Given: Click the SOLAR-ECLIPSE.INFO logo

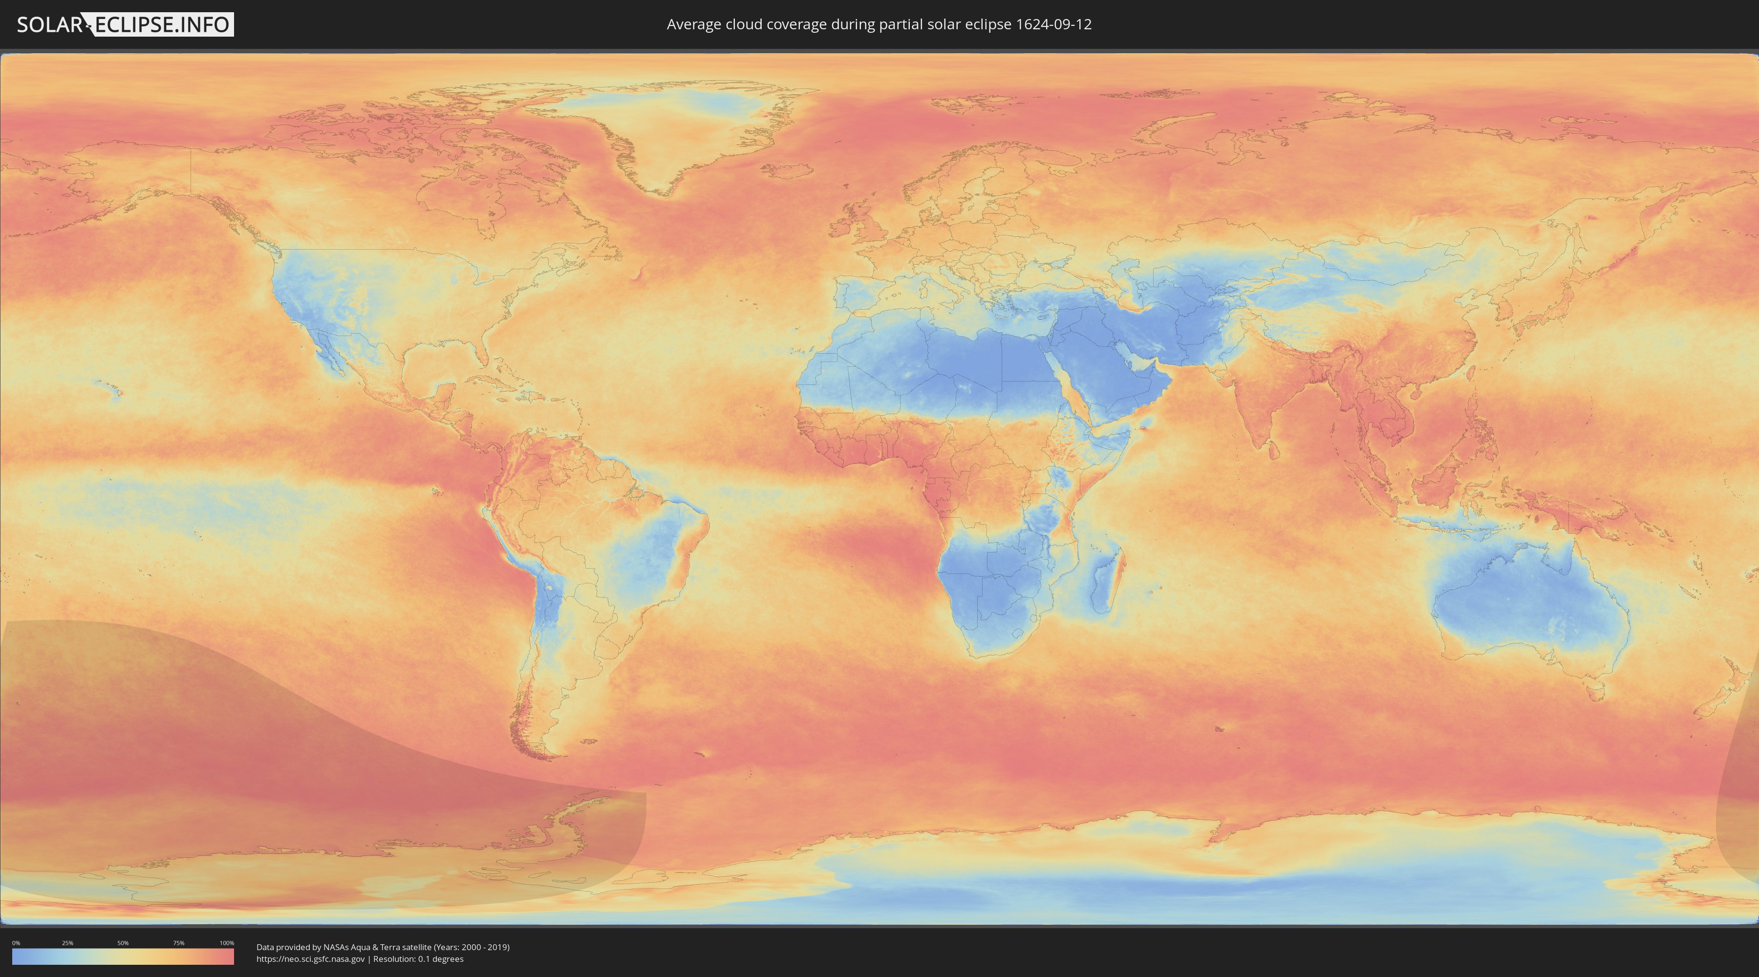Looking at the screenshot, I should point(125,24).
